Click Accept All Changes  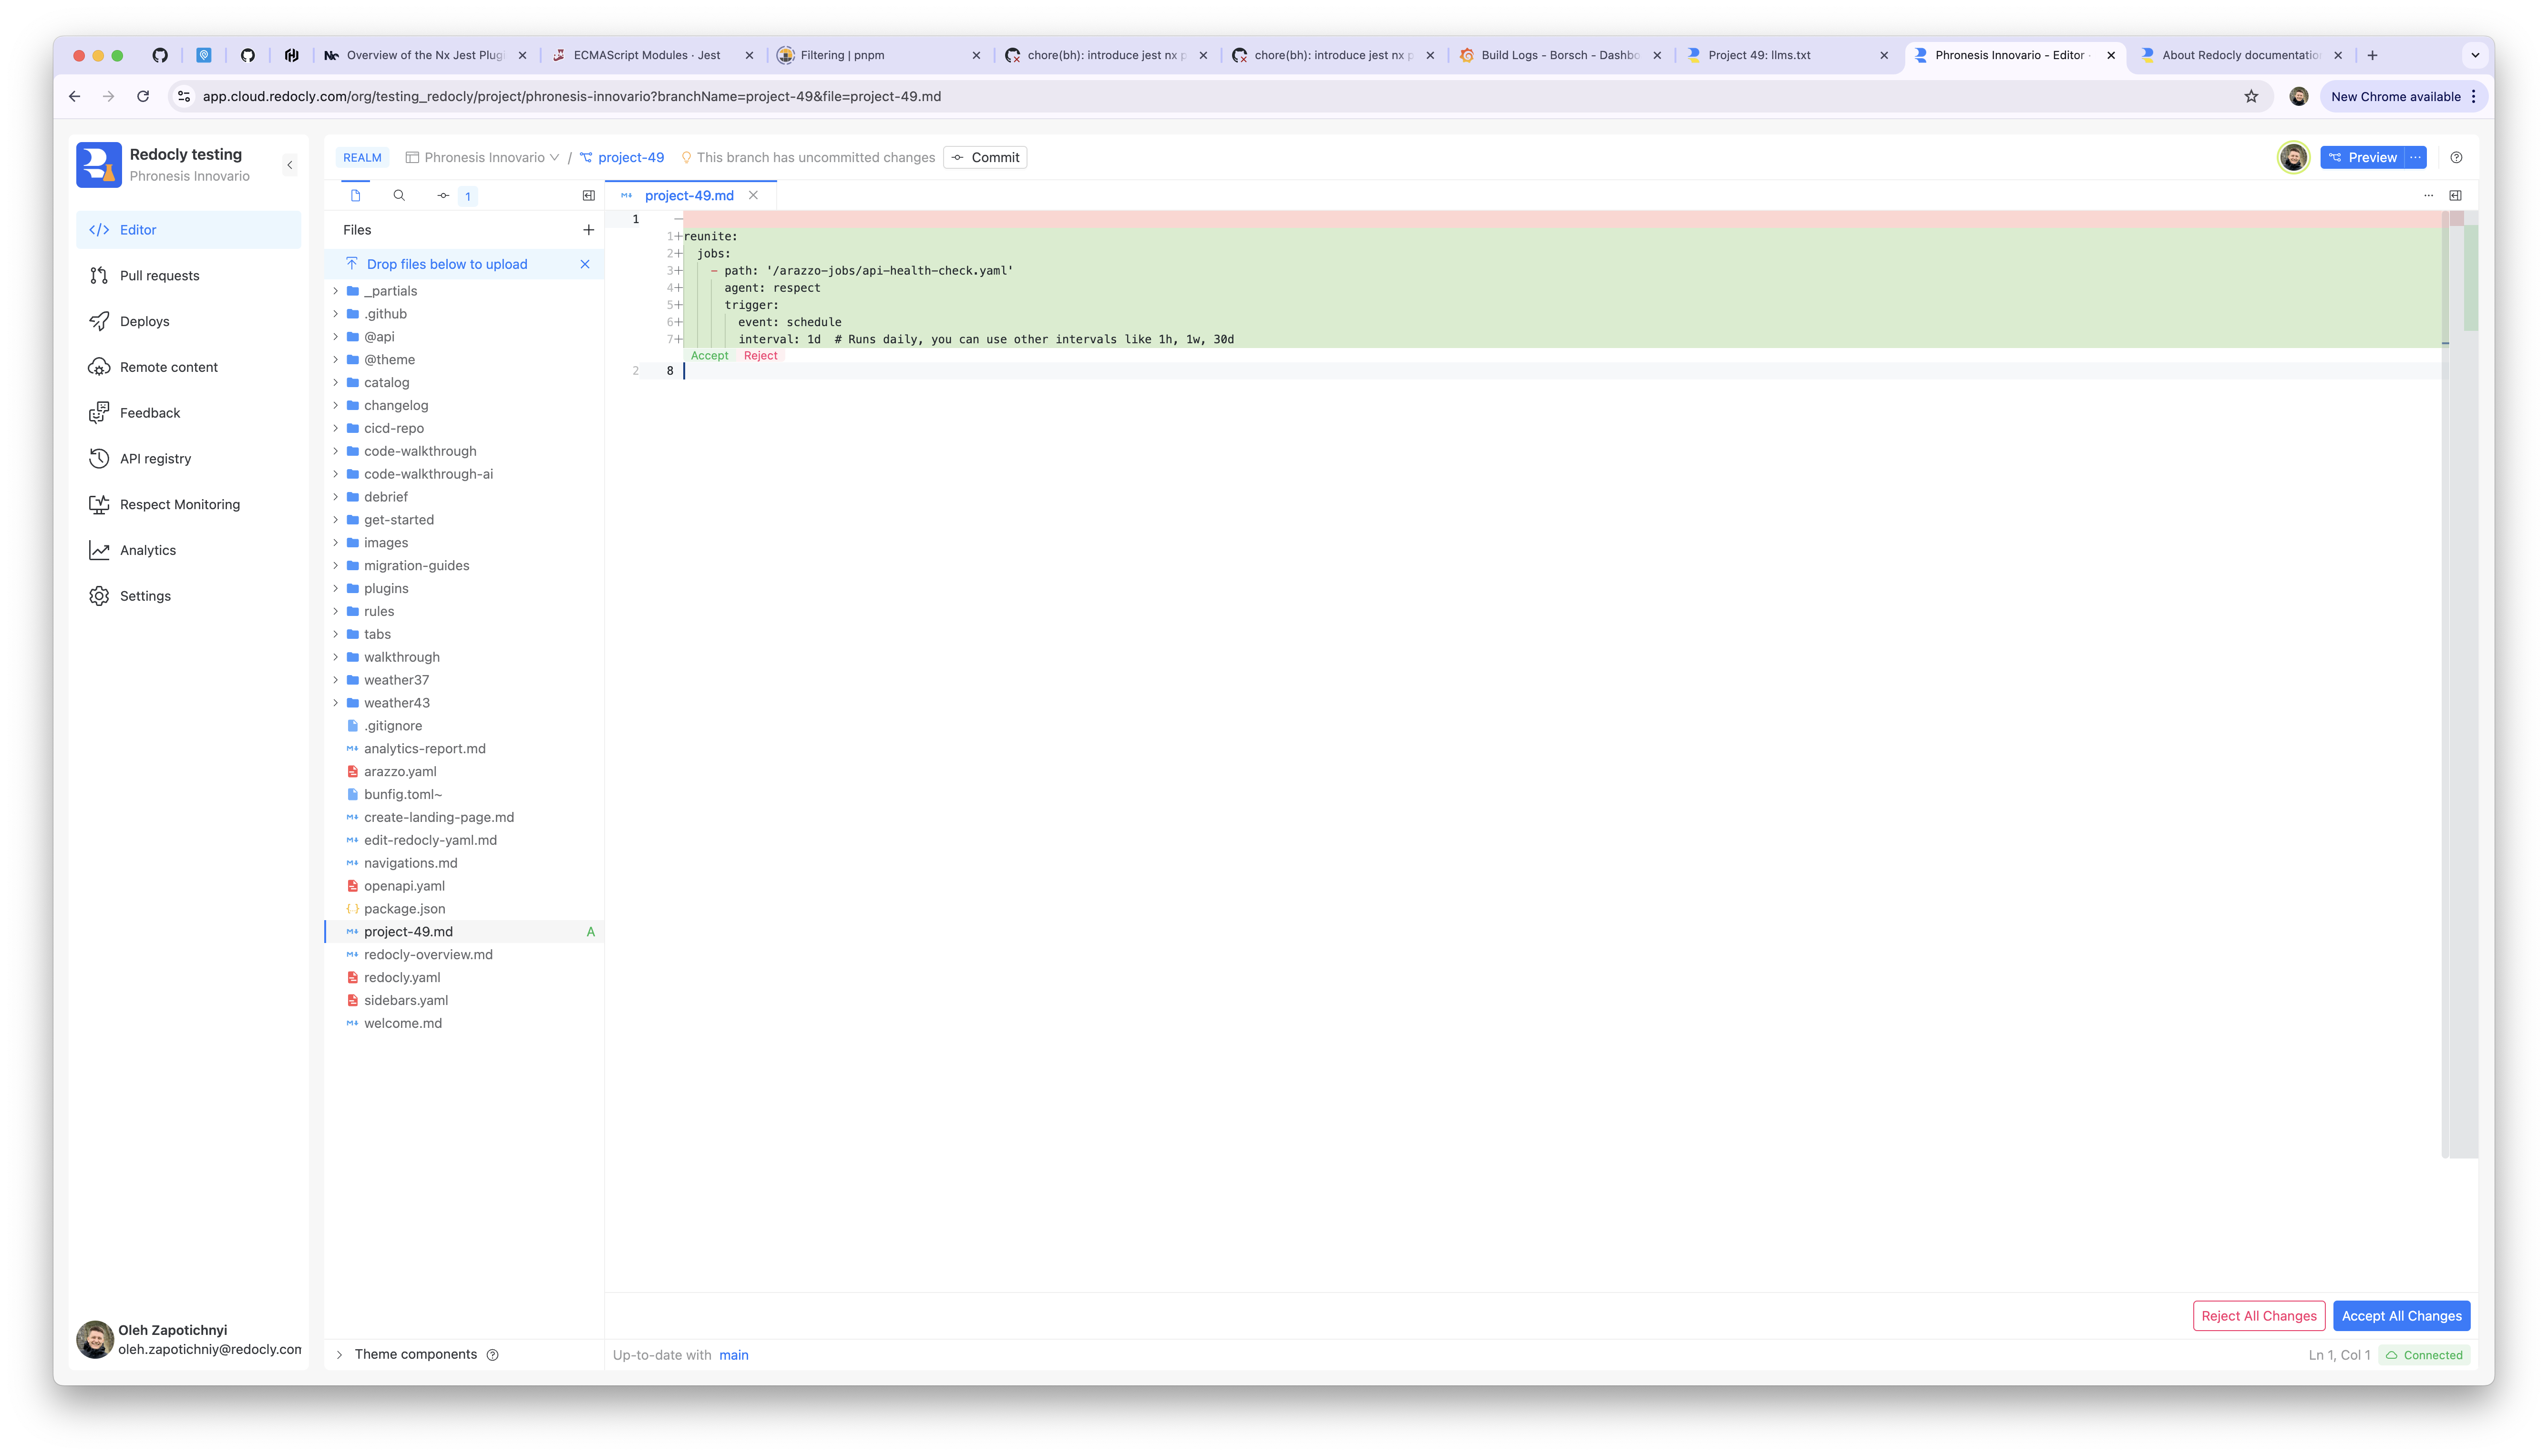[x=2401, y=1316]
